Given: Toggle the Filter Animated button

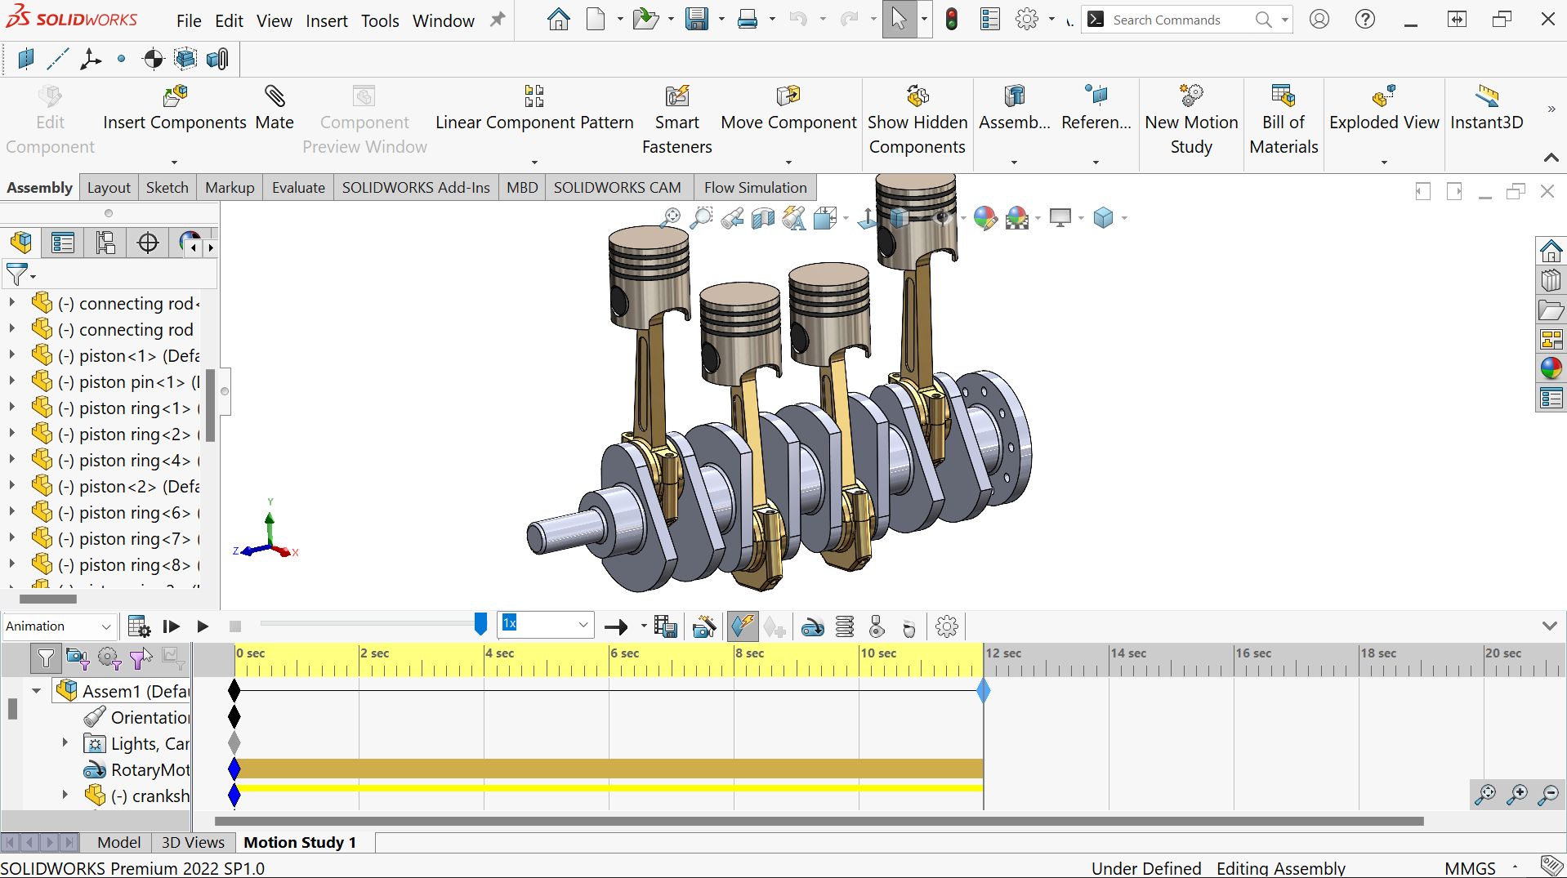Looking at the screenshot, I should [78, 657].
